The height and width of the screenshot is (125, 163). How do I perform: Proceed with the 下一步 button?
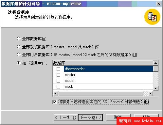(x=90, y=117)
